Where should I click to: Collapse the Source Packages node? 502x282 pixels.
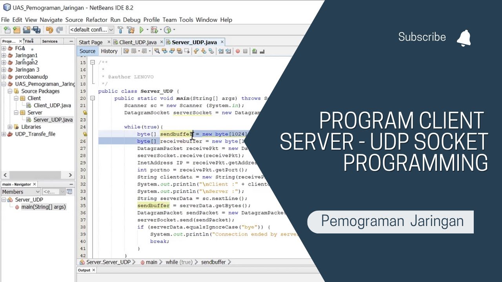(10, 91)
